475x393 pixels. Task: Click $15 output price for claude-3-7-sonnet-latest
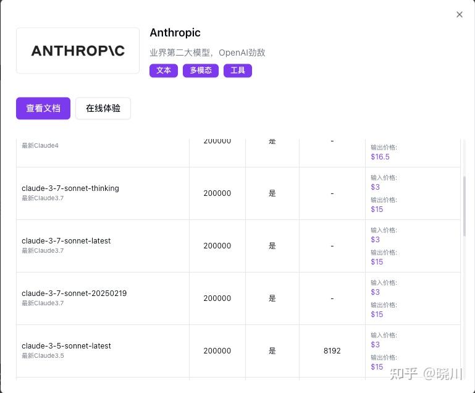pyautogui.click(x=377, y=262)
